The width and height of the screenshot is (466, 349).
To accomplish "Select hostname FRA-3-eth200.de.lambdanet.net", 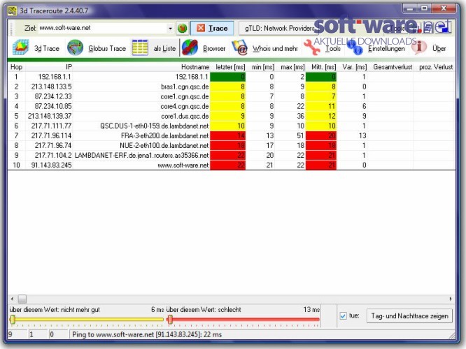I will click(x=165, y=135).
